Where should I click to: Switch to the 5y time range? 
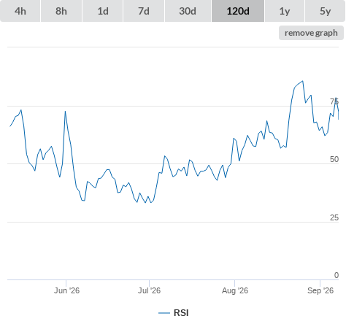pyautogui.click(x=325, y=11)
